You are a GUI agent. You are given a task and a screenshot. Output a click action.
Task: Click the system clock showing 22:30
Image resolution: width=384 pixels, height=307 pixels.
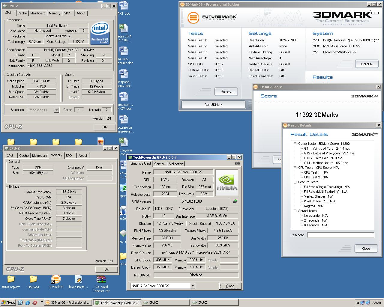tap(376, 303)
